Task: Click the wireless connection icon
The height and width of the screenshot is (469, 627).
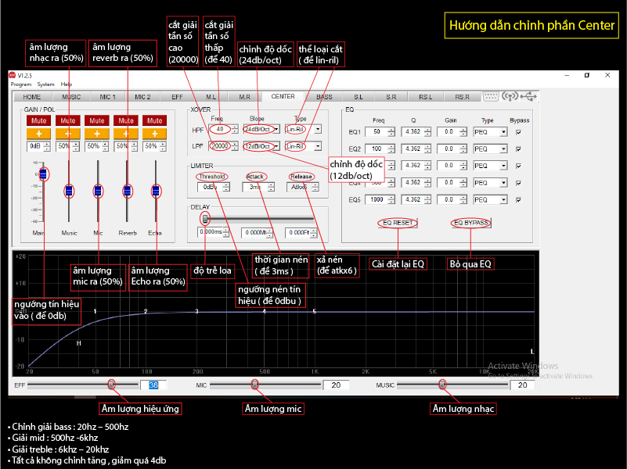Action: click(510, 96)
